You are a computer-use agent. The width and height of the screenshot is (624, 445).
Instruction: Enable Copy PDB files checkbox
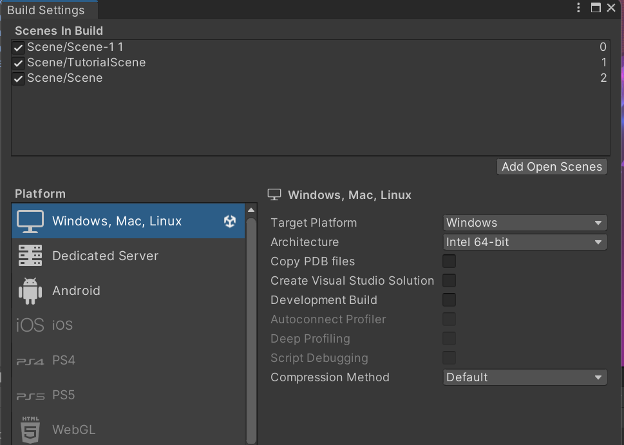click(x=449, y=261)
